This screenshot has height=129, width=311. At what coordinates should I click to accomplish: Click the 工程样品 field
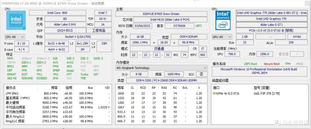tap(99, 31)
